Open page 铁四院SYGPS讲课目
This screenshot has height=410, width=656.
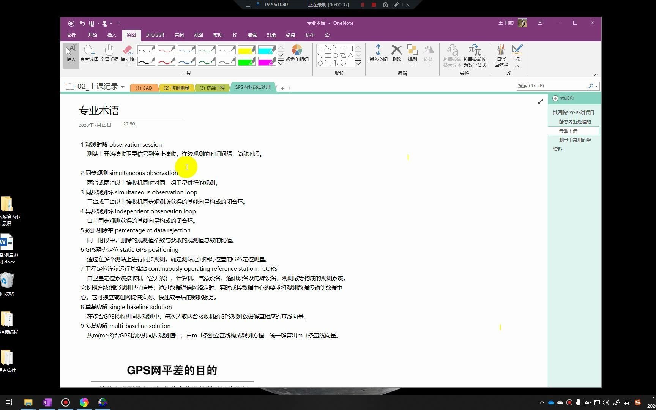574,113
